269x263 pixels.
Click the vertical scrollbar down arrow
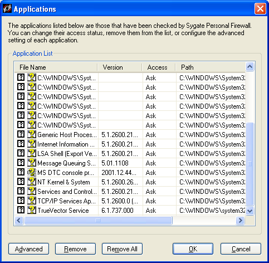pyautogui.click(x=250, y=211)
